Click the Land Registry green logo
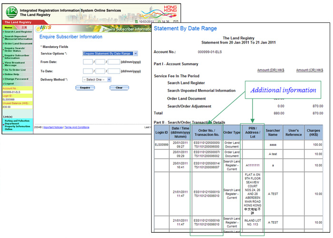 click(x=12, y=12)
